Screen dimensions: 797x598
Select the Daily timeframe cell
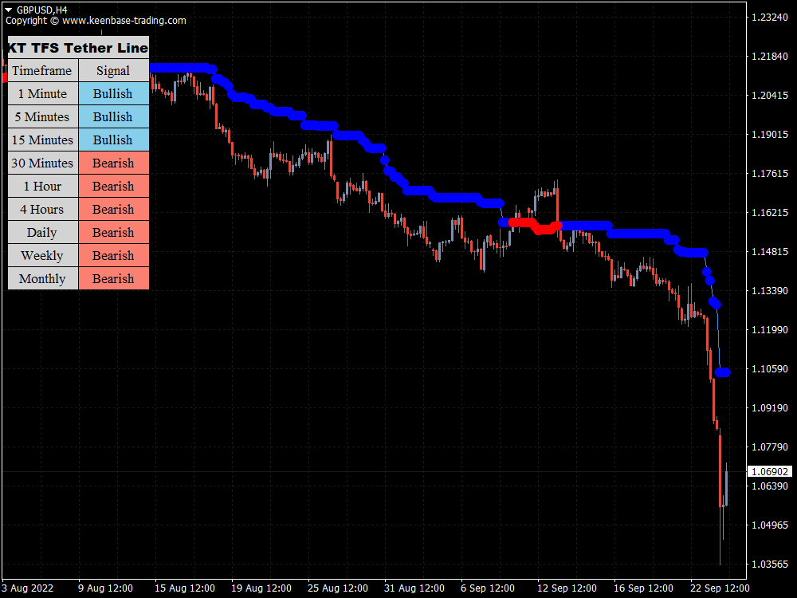tap(43, 232)
